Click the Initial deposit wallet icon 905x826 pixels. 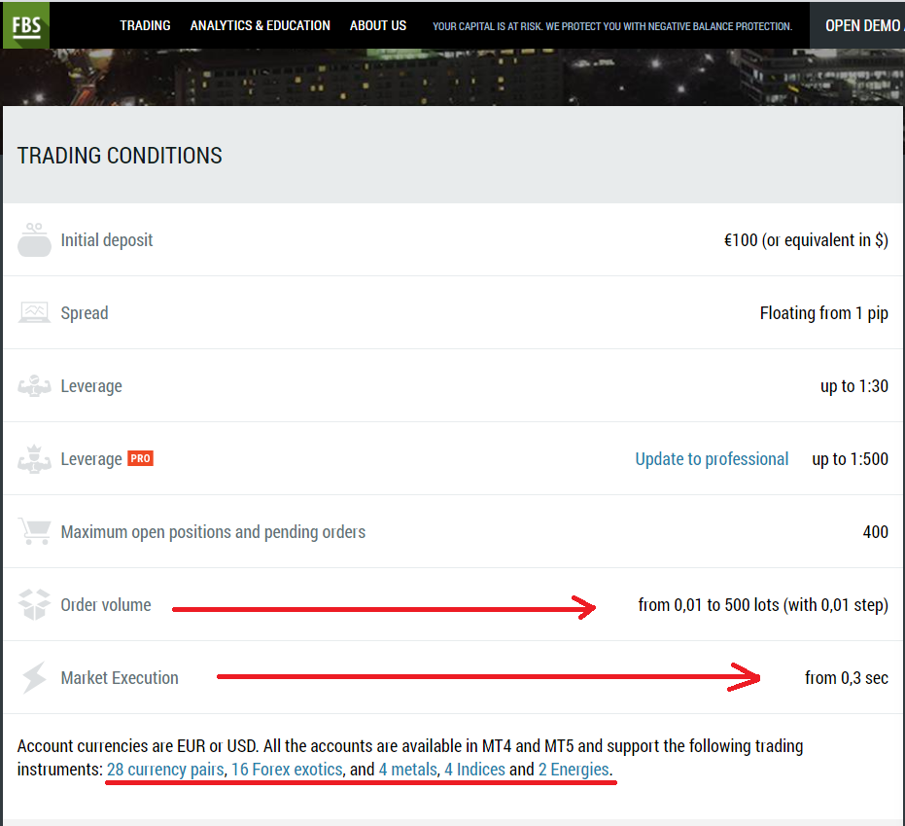click(34, 240)
